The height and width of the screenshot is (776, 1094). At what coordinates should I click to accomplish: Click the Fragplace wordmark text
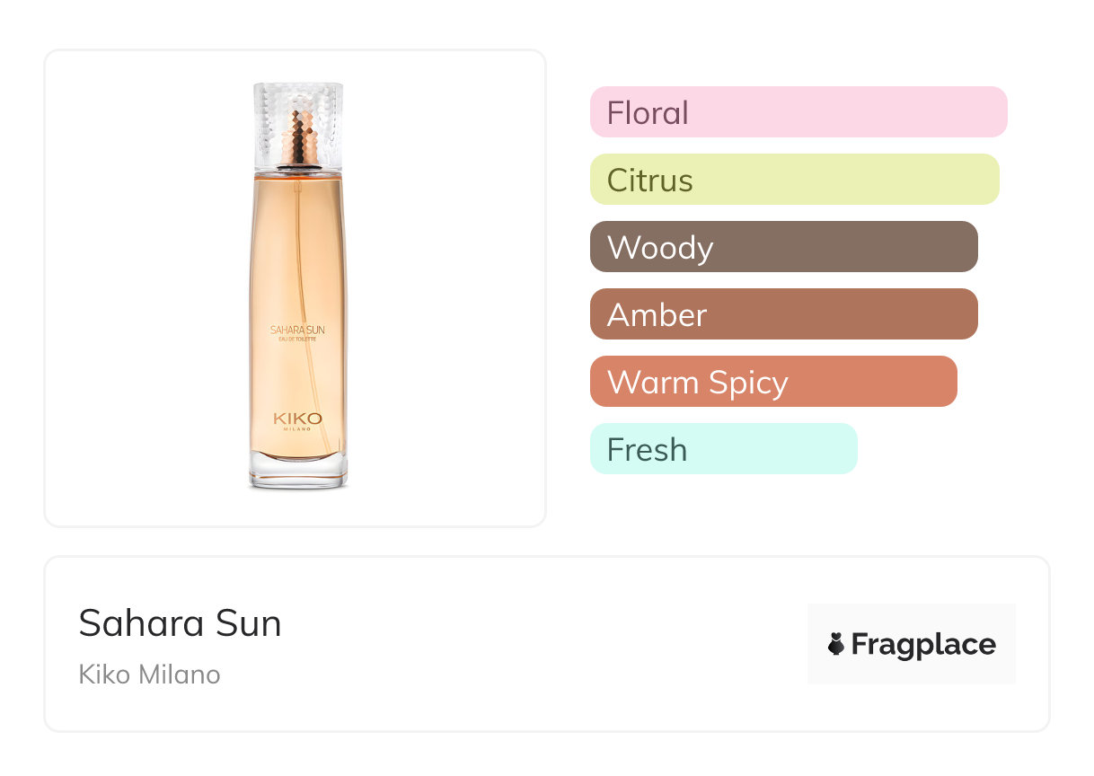[x=923, y=644]
